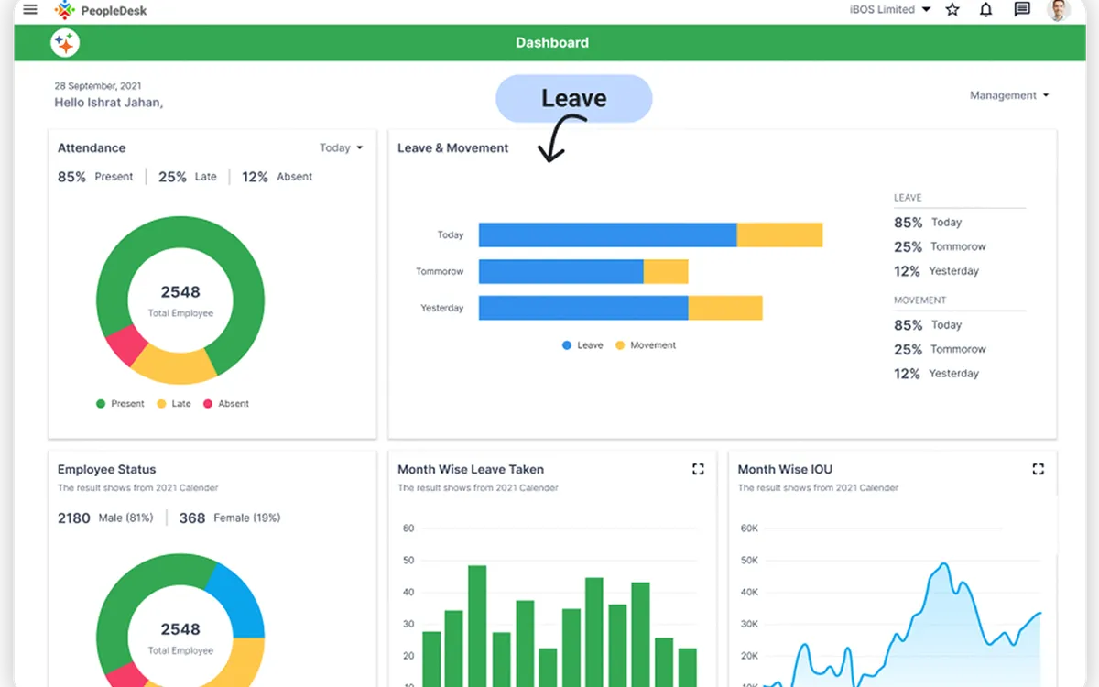This screenshot has height=687, width=1099.
Task: Click 85% Today under MOVEMENT
Action: (x=928, y=325)
